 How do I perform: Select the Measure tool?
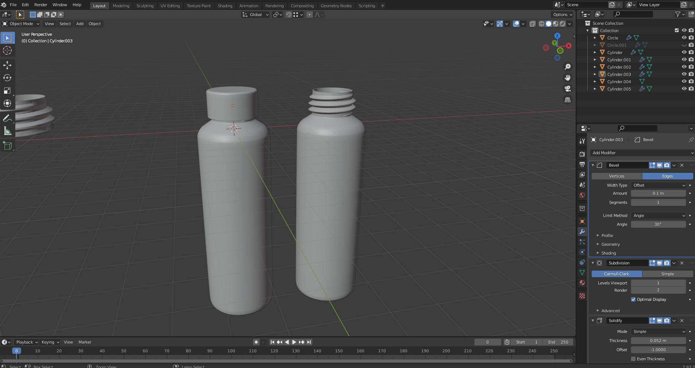click(x=7, y=131)
